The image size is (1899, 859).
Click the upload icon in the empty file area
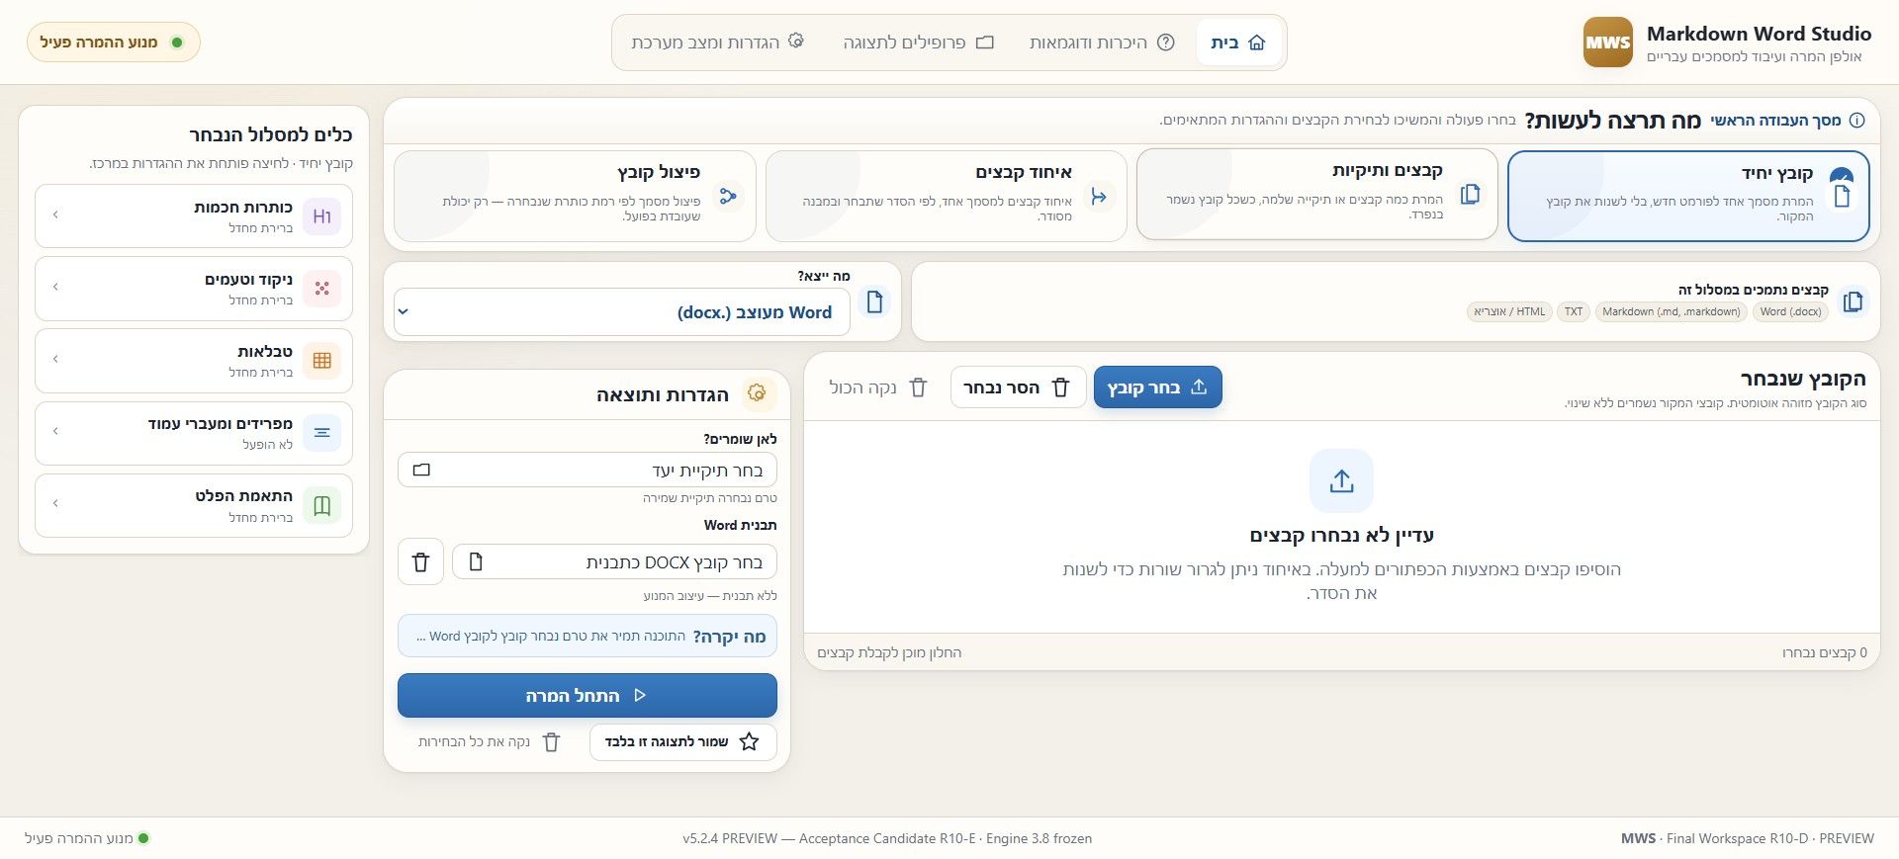[1341, 481]
